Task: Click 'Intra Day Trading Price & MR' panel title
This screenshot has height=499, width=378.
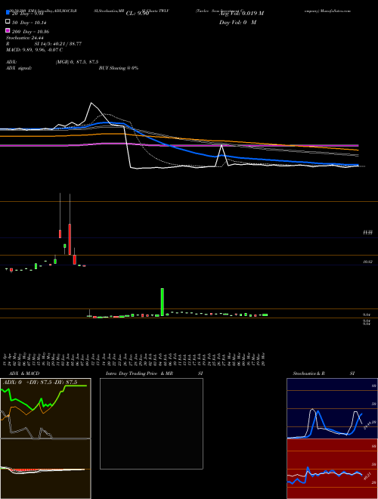Action: 139,373
